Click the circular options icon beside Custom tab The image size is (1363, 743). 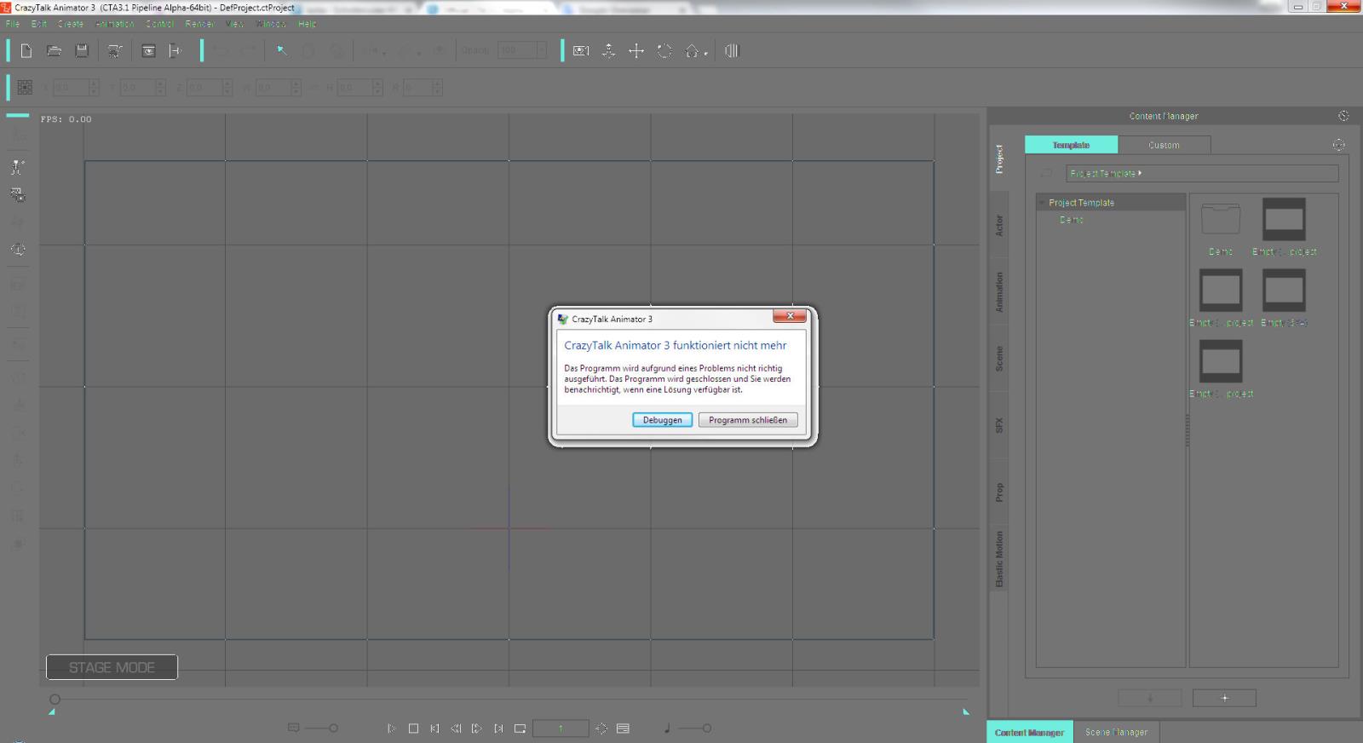[x=1338, y=145]
